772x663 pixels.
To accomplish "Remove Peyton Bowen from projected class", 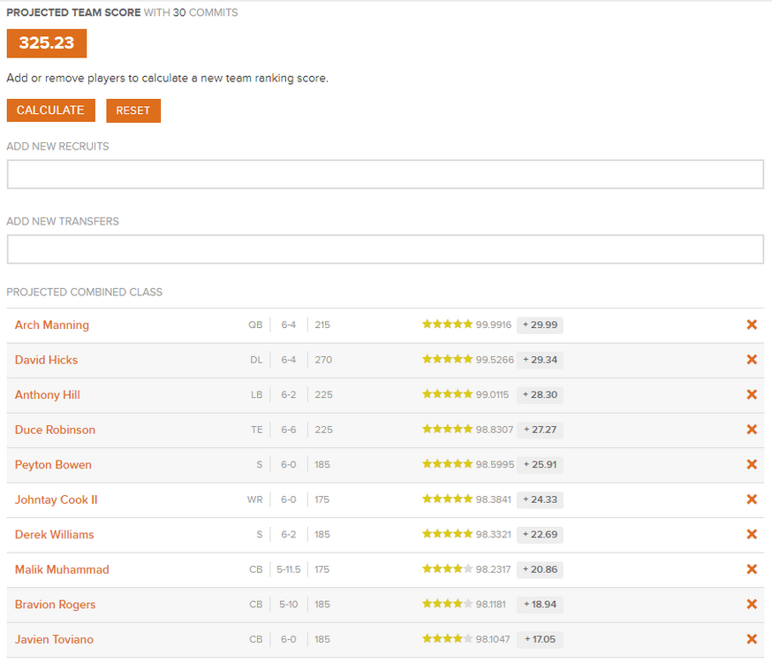I will point(752,465).
